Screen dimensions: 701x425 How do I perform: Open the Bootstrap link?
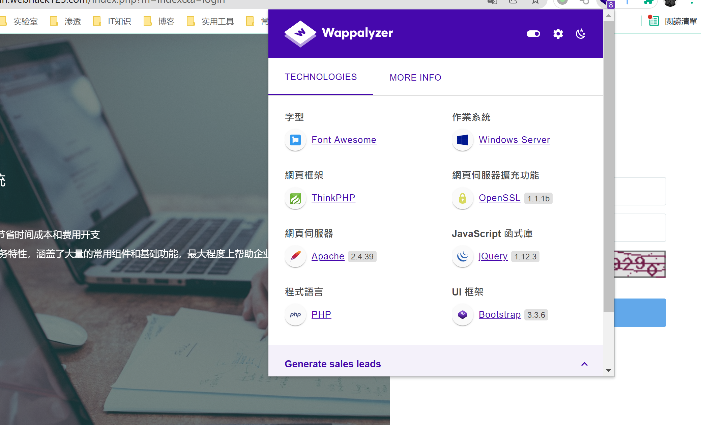(500, 314)
